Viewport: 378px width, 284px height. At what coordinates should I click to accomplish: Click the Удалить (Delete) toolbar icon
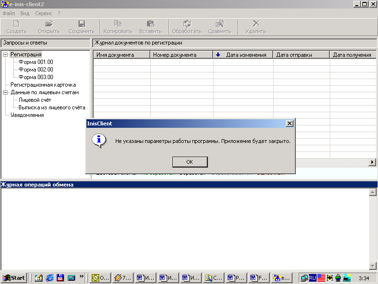pyautogui.click(x=256, y=23)
